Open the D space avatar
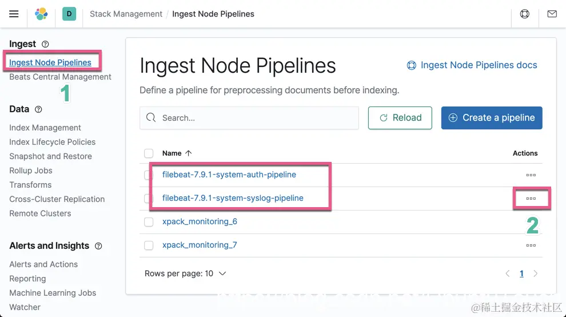The height and width of the screenshot is (317, 566). pyautogui.click(x=69, y=14)
